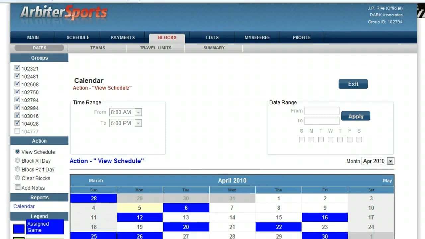The height and width of the screenshot is (239, 425).
Task: Select the DATES sub-tab
Action: coord(40,48)
